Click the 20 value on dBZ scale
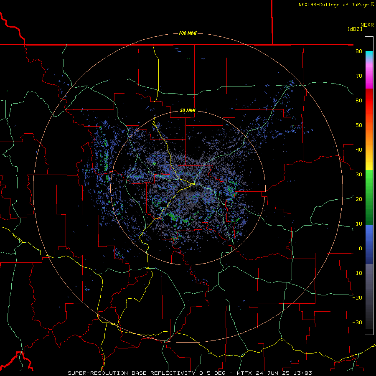 click(x=359, y=199)
